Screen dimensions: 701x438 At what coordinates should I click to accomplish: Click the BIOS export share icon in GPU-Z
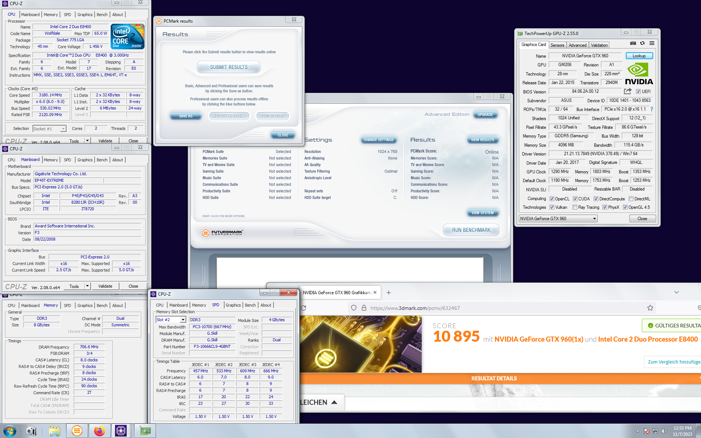pos(628,91)
